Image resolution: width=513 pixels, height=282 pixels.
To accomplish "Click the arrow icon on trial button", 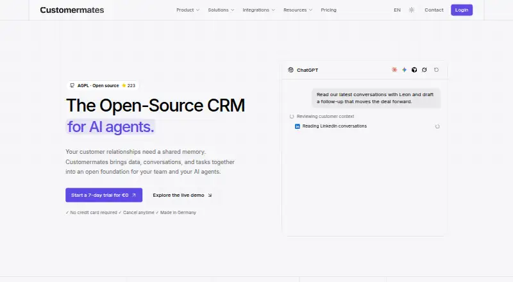I will click(x=134, y=195).
